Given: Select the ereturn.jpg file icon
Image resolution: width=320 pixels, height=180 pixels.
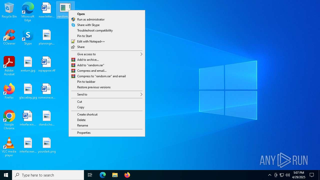Looking at the screenshot, I should [28, 64].
